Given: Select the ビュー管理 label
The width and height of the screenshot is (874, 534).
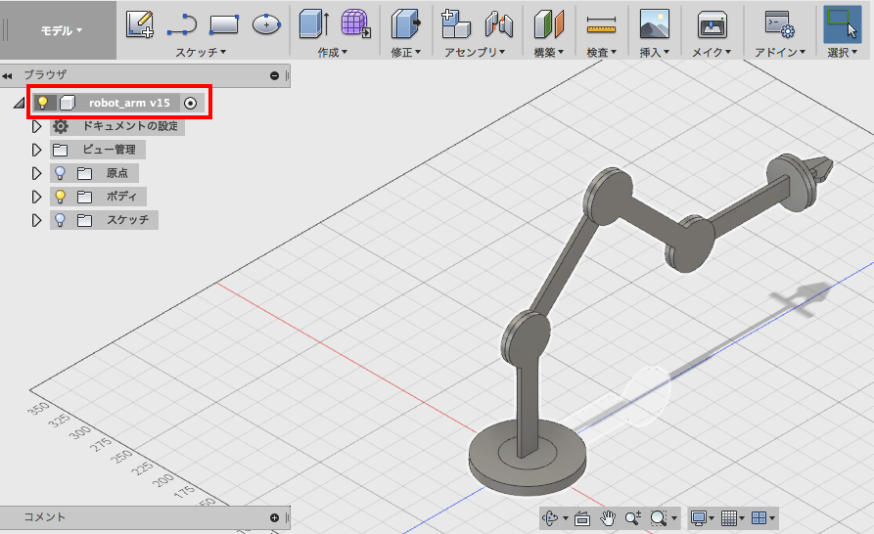Looking at the screenshot, I should (x=110, y=150).
